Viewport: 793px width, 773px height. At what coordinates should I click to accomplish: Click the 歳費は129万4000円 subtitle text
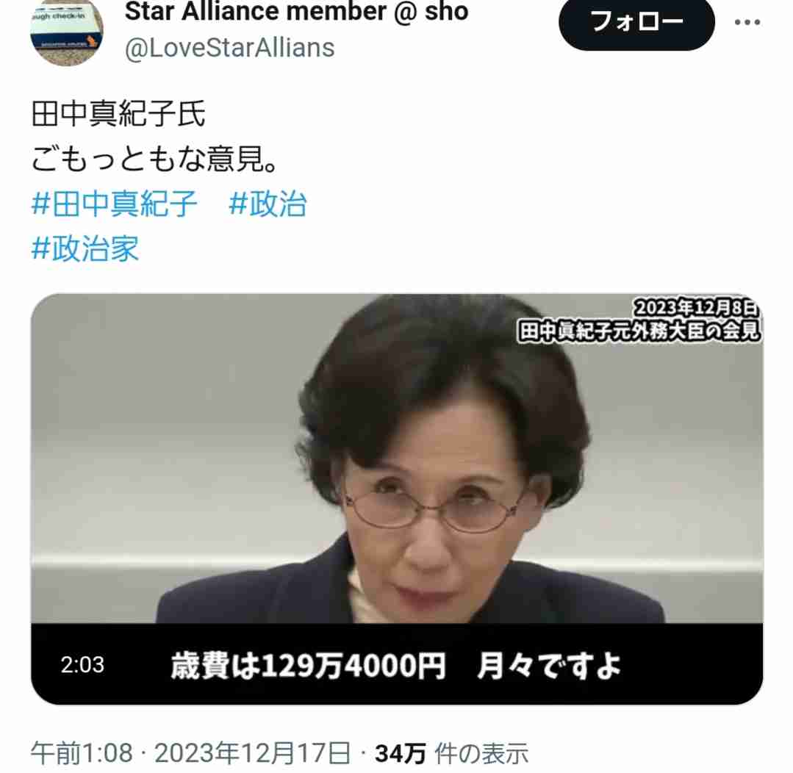tap(308, 665)
